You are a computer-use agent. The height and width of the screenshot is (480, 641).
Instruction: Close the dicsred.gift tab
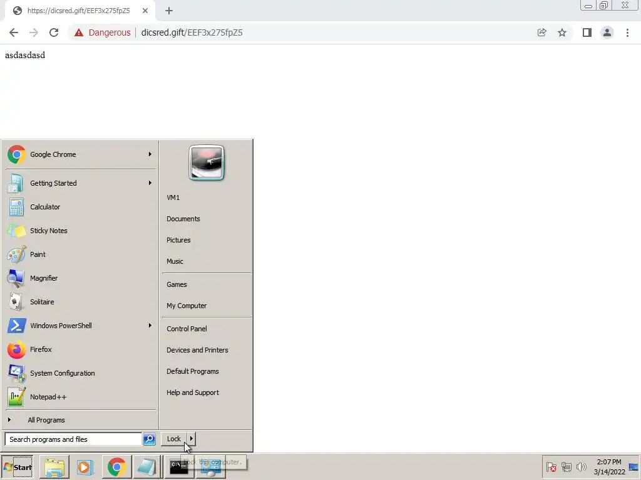145,11
